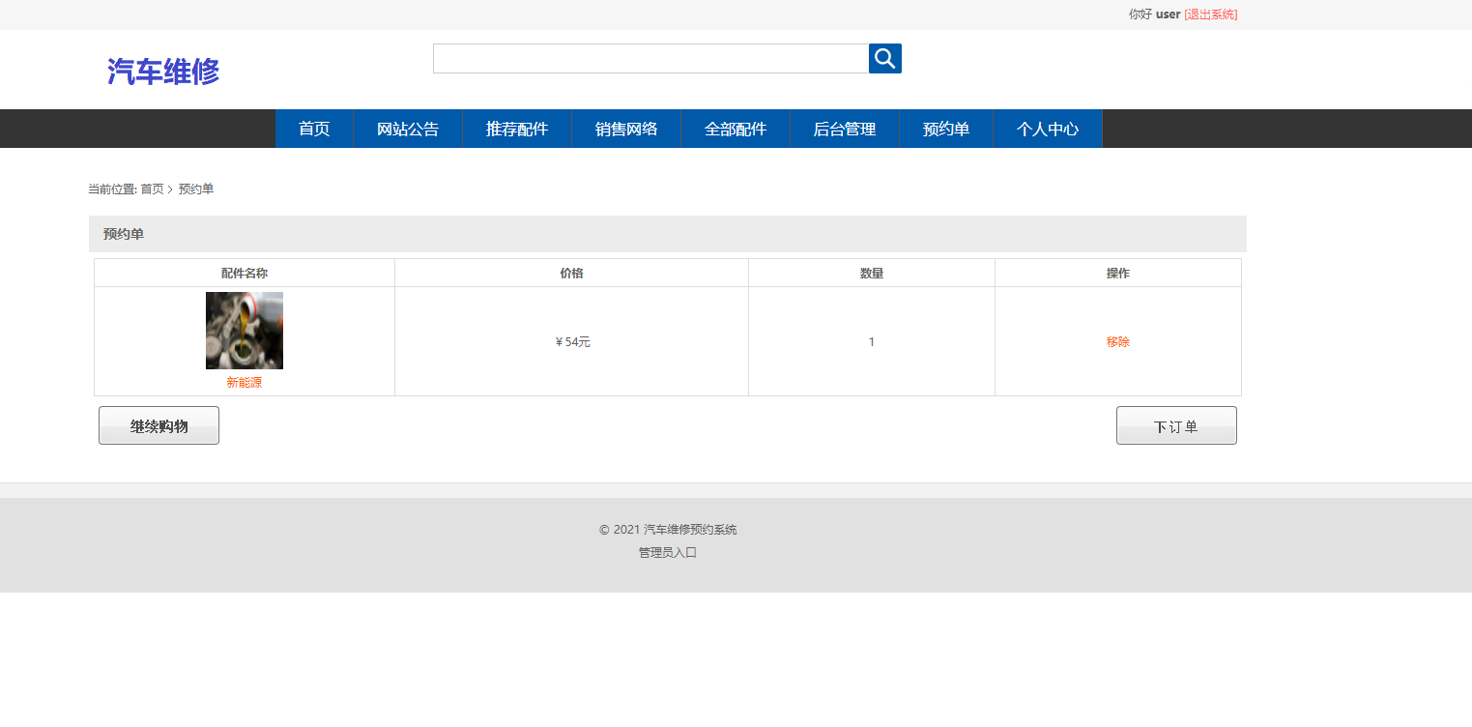Open the 销售网络 section

click(x=625, y=129)
